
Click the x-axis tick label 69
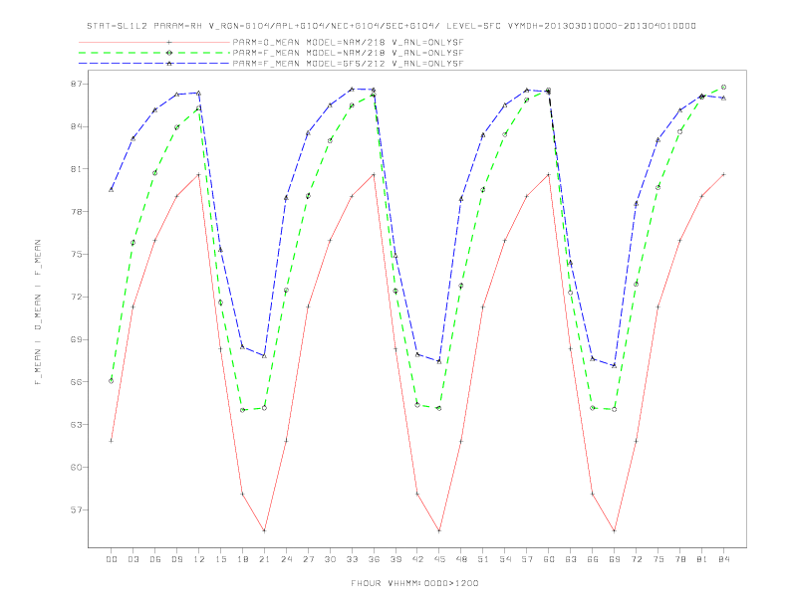coord(615,559)
